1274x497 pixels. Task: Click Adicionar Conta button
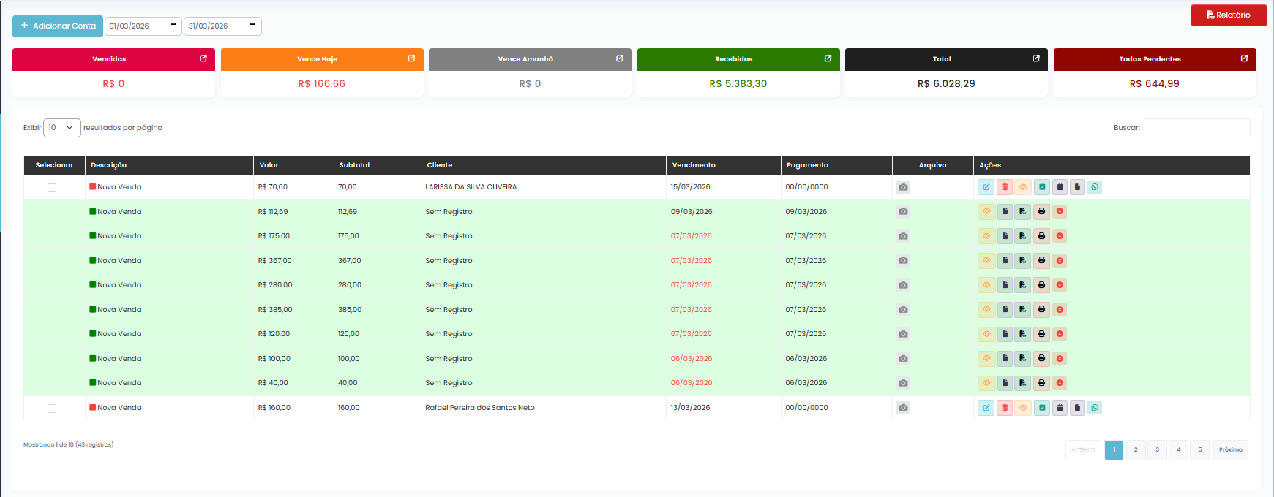click(x=58, y=26)
